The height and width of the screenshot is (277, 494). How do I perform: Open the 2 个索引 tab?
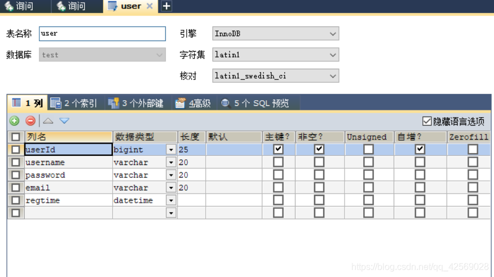(x=73, y=103)
